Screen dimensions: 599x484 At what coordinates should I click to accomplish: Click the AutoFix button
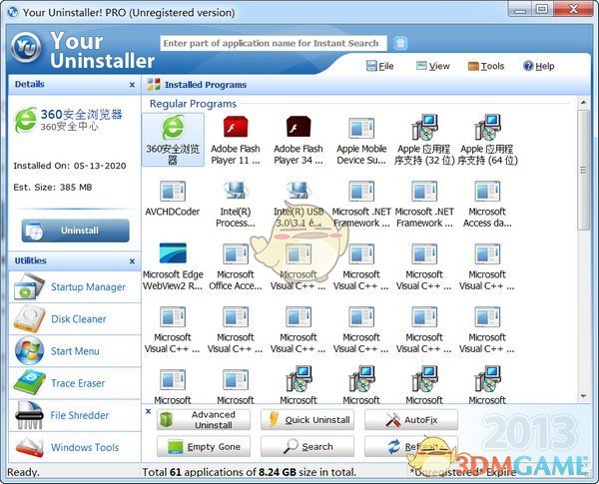(x=411, y=419)
